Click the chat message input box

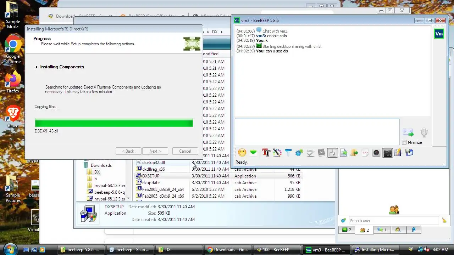tap(317, 132)
